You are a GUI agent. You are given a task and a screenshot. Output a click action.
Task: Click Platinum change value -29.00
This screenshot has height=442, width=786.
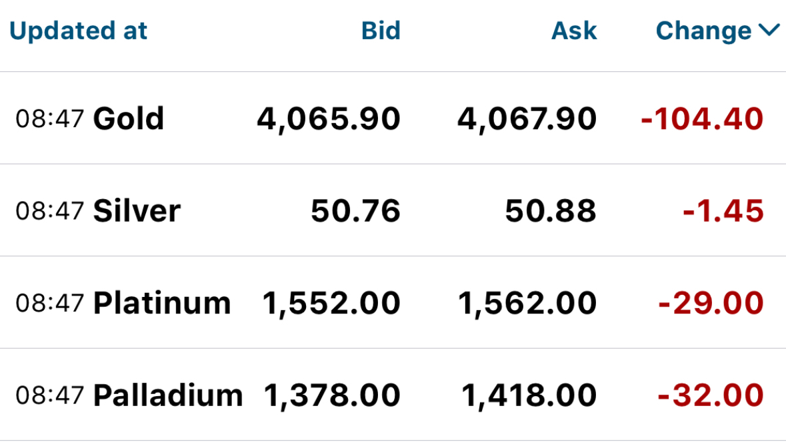tap(711, 304)
